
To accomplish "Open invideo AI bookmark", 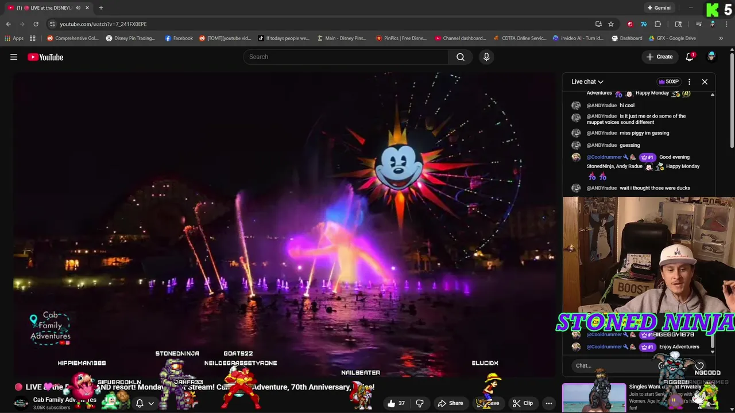I will pyautogui.click(x=578, y=38).
